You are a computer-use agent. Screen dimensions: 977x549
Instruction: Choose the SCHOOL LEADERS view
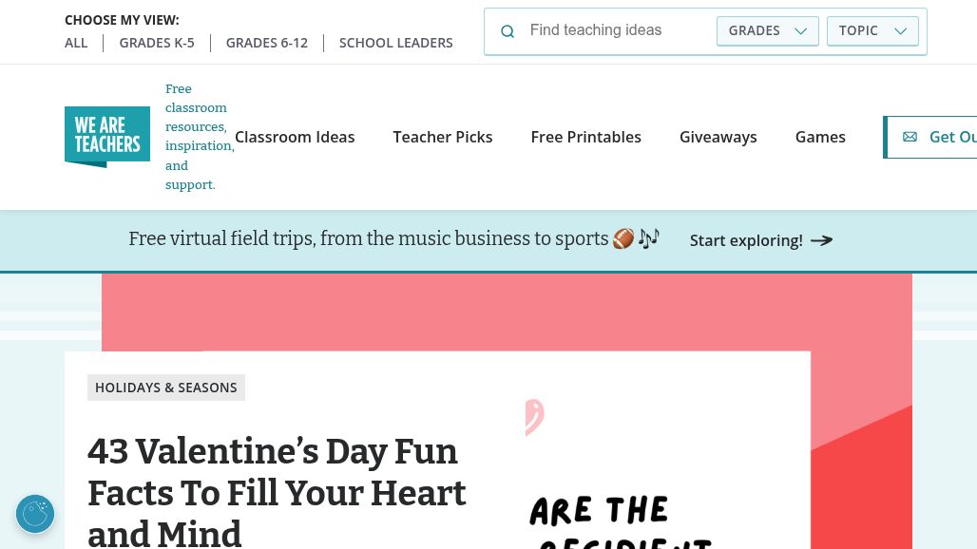coord(396,43)
